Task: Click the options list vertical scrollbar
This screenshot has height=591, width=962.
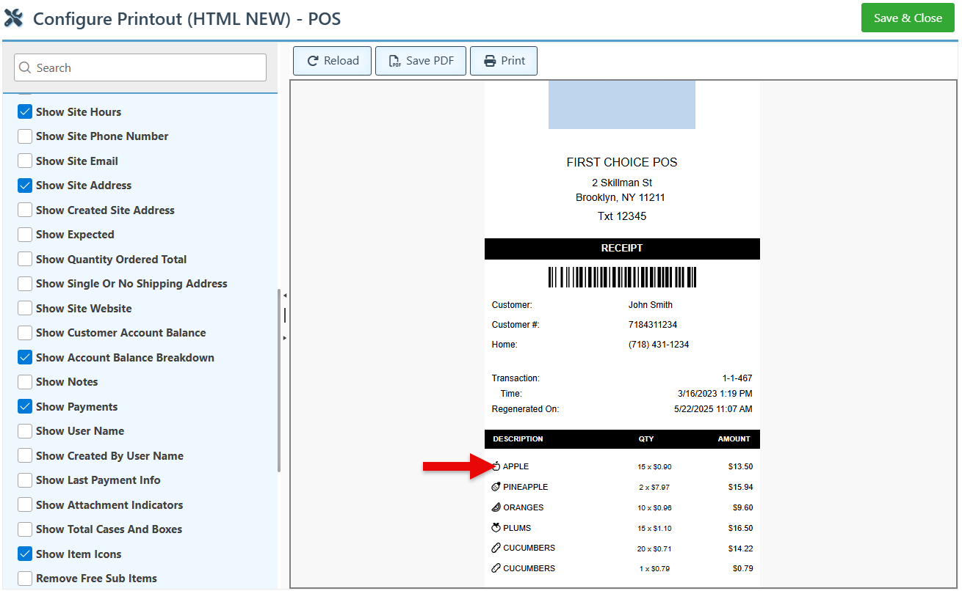Action: [278, 381]
